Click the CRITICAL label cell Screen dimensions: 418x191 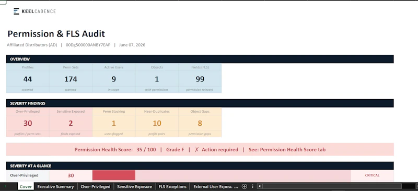[x=372, y=175]
